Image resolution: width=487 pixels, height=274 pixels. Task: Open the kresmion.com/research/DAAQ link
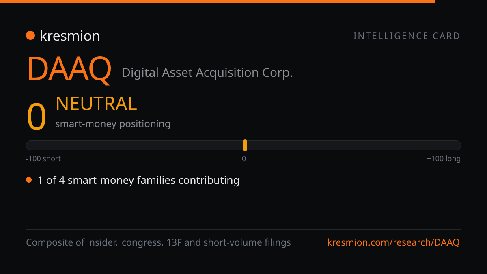click(393, 243)
